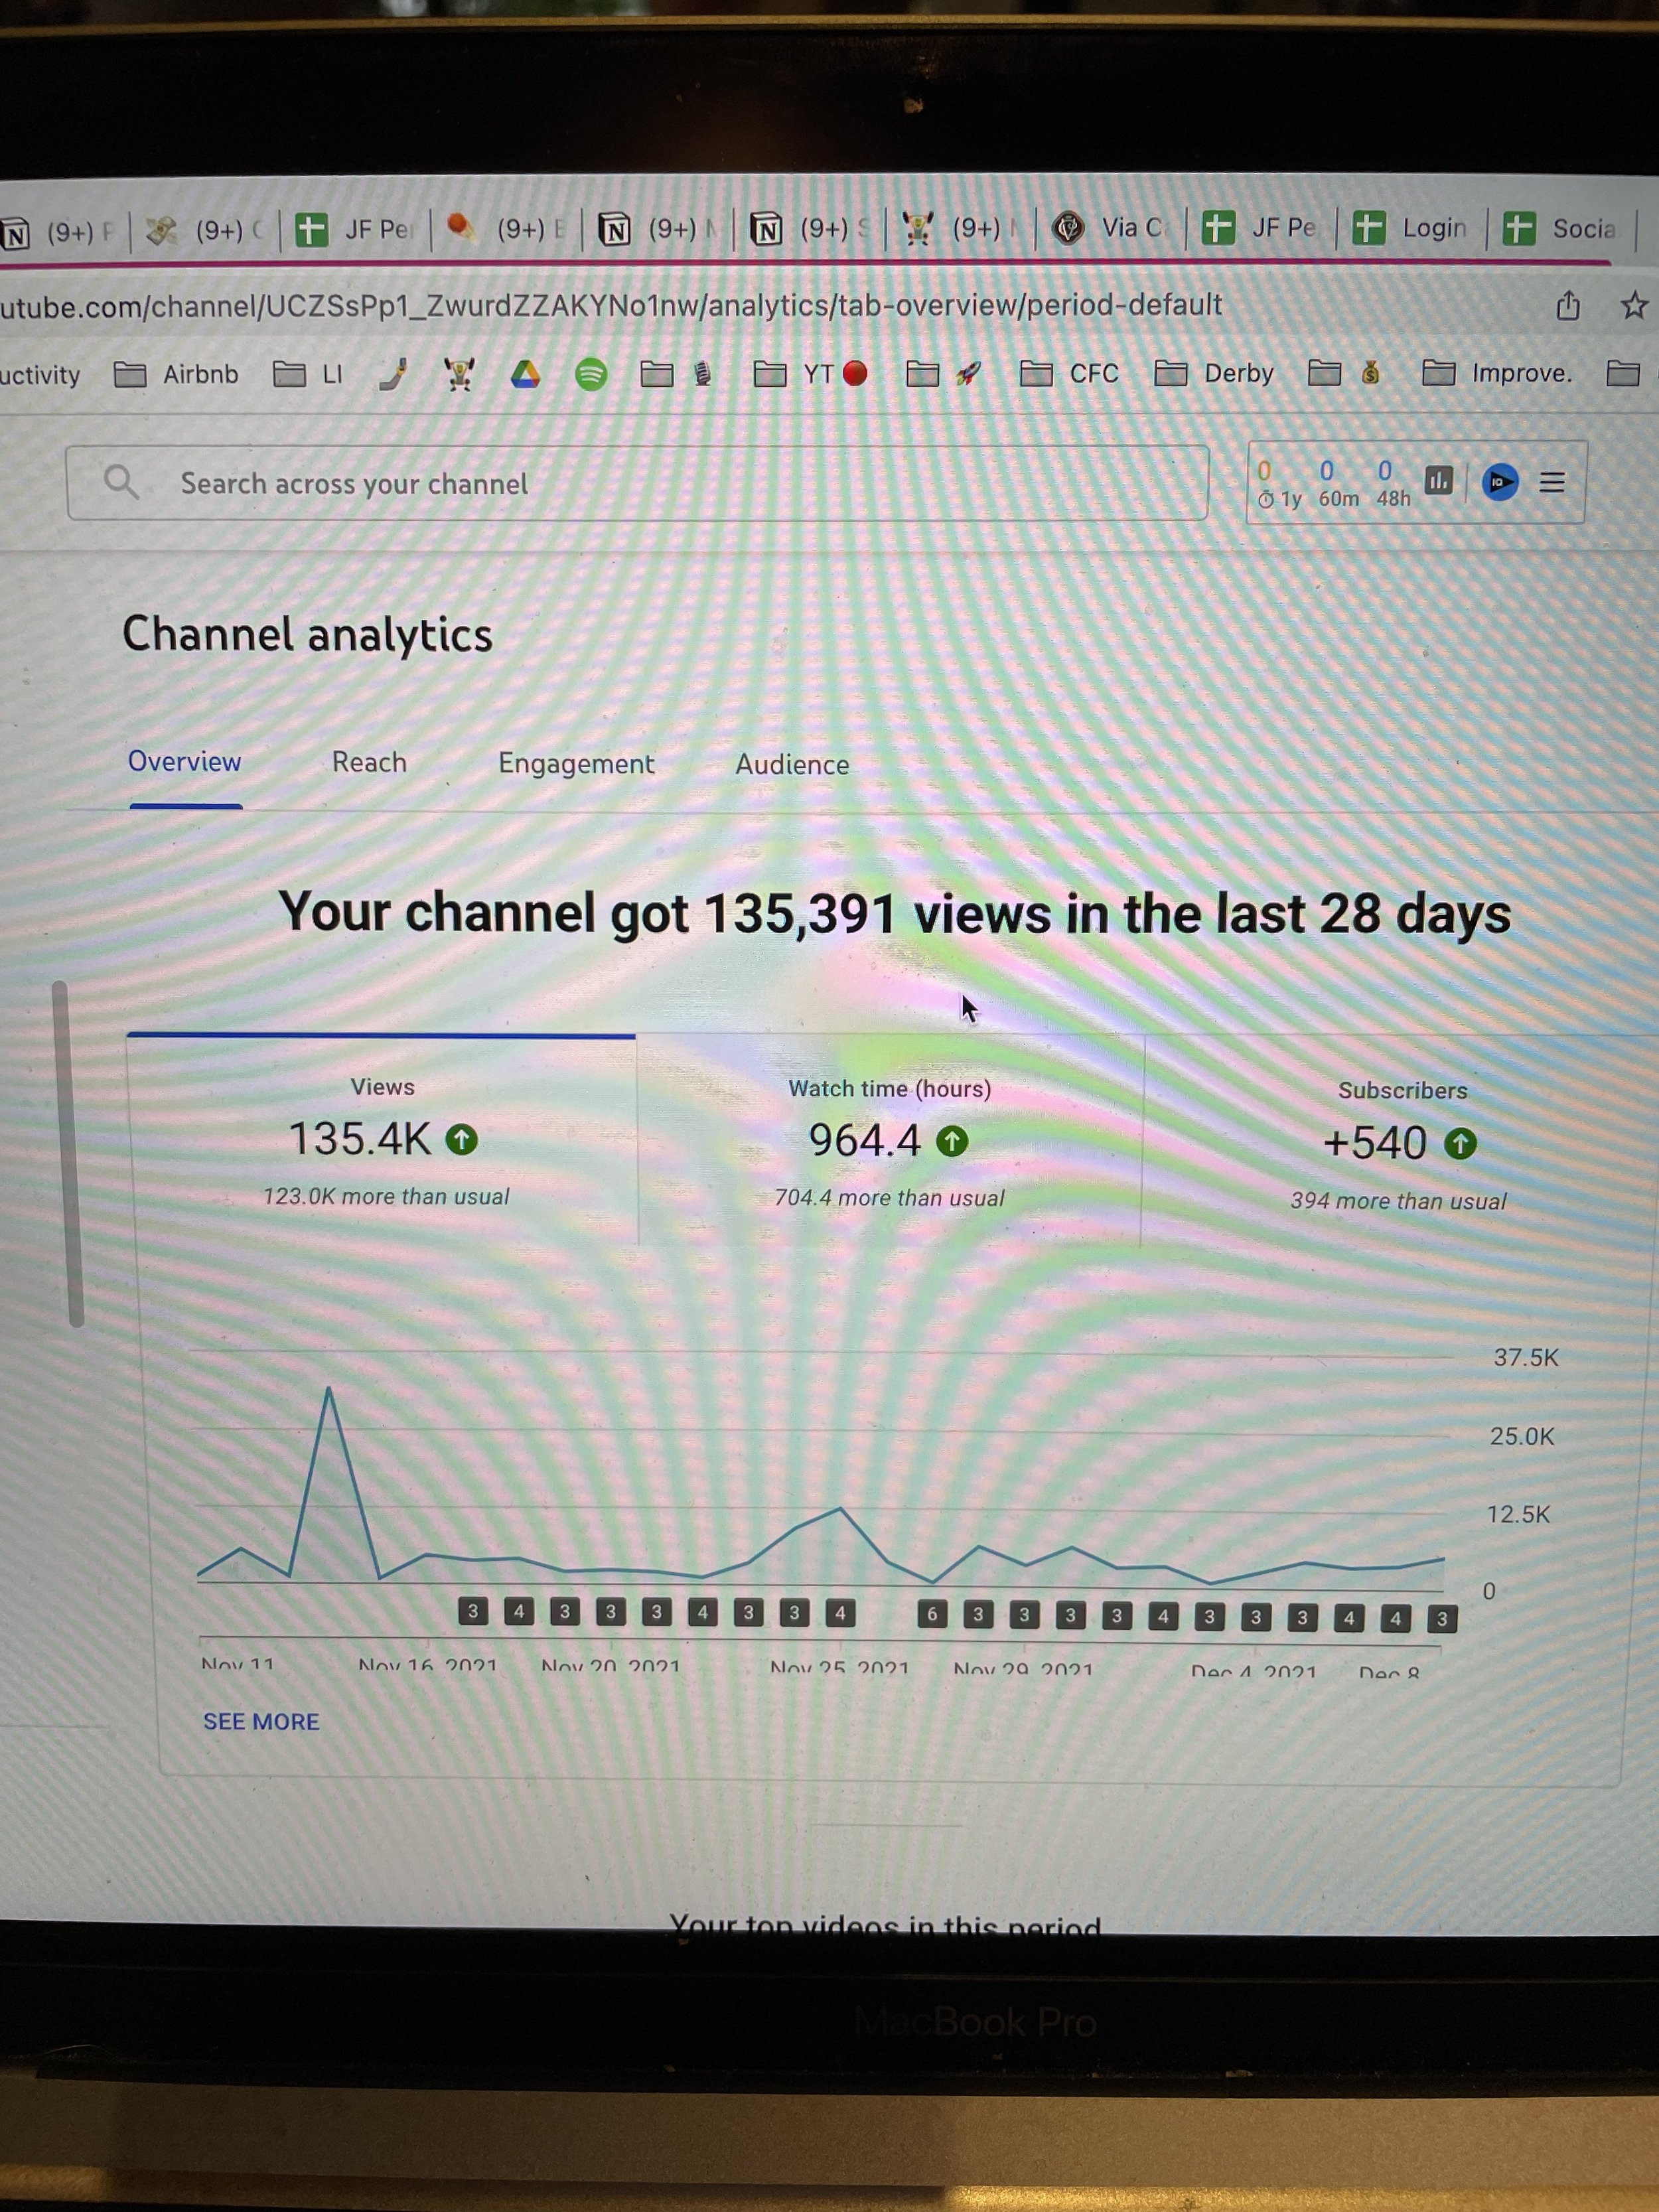The image size is (1659, 2212).
Task: Focus the Search across your channel field
Action: point(637,483)
